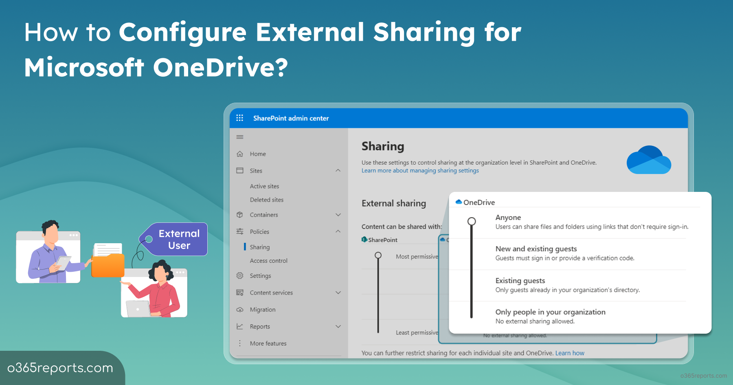Screen dimensions: 733x385
Task: Open Active sites in the sidebar
Action: (264, 186)
